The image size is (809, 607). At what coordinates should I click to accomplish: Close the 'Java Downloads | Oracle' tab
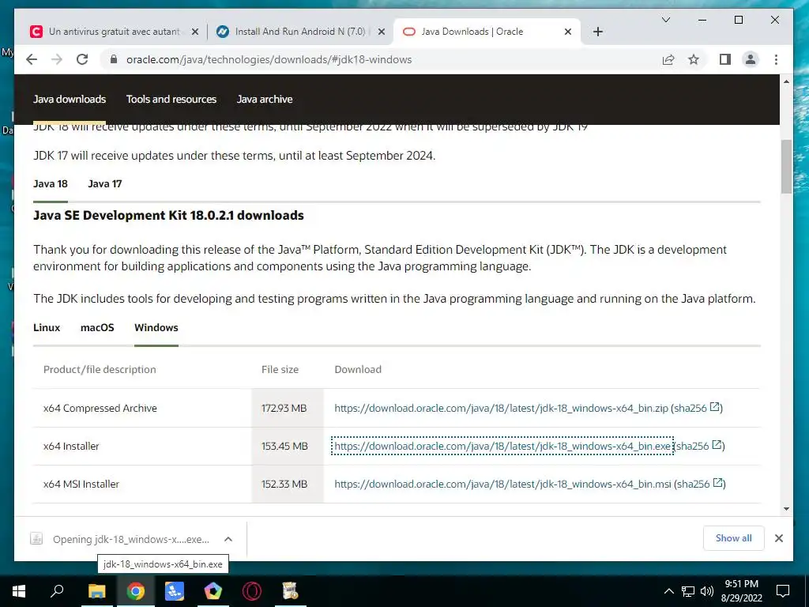pyautogui.click(x=568, y=32)
